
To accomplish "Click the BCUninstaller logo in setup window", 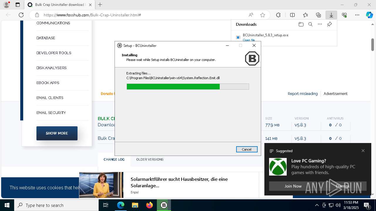I will (x=252, y=58).
